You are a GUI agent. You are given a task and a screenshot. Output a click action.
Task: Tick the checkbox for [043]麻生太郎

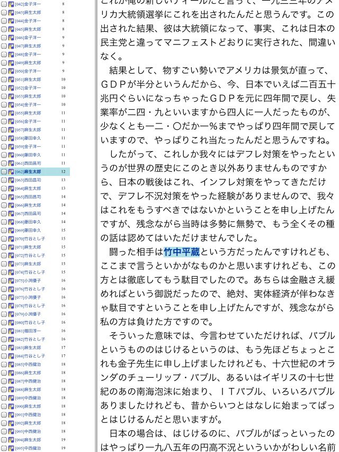click(4, 13)
